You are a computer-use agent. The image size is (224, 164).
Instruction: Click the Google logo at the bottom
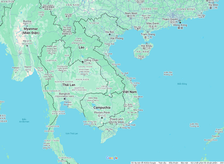(x=112, y=158)
